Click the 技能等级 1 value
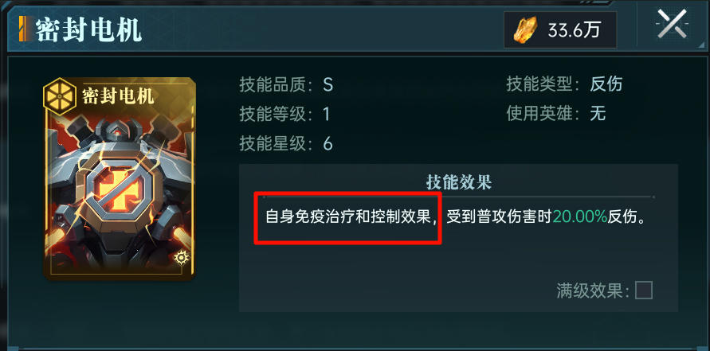 point(285,114)
